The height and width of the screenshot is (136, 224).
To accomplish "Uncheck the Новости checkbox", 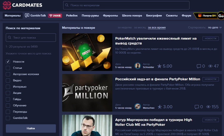I will click(x=8, y=62).
